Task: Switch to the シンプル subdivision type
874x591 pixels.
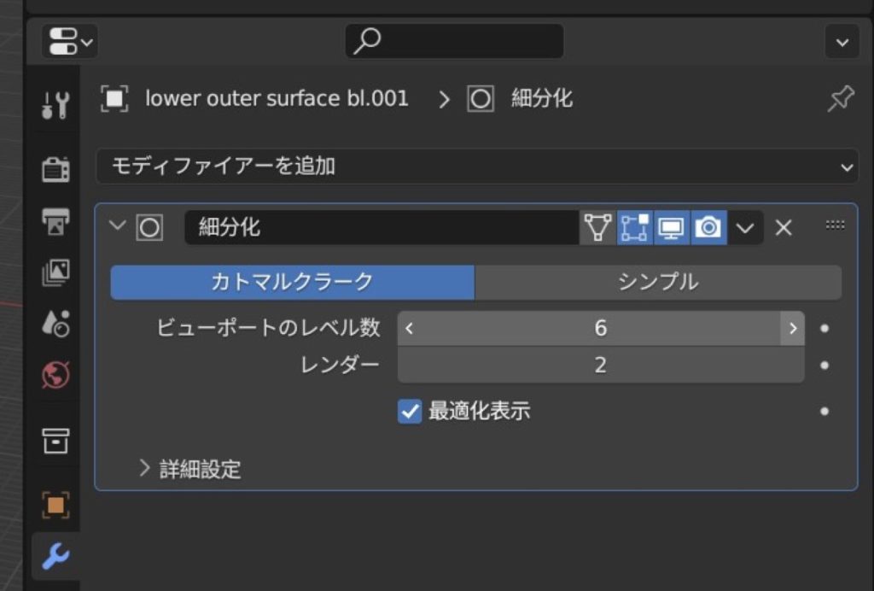Action: tap(658, 283)
